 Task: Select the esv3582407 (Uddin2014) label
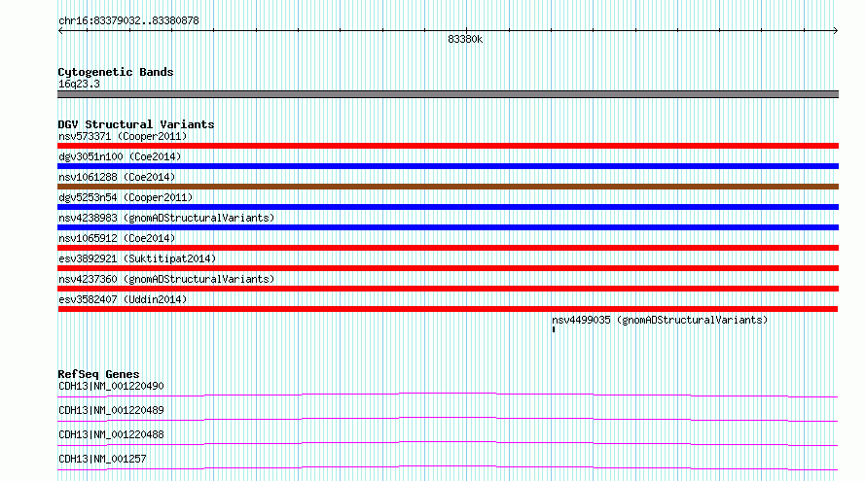(123, 299)
